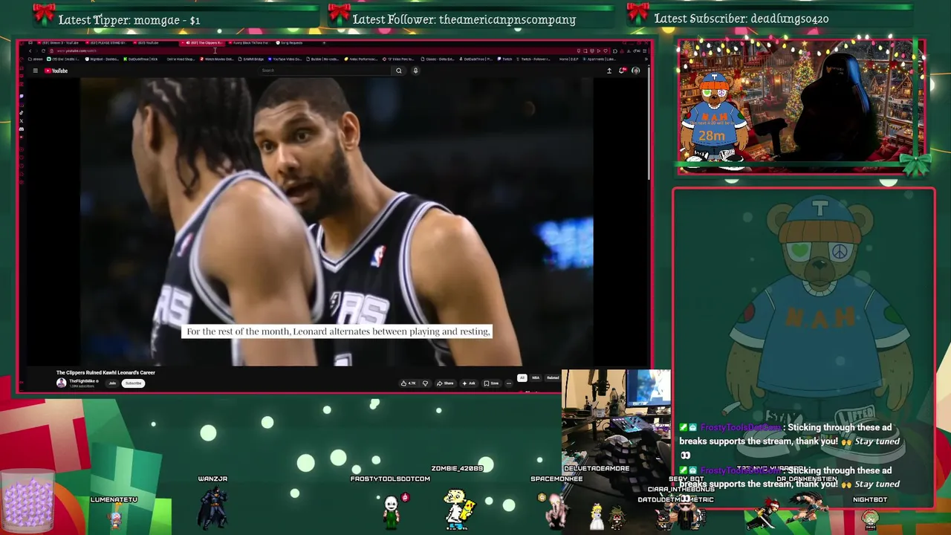The image size is (951, 535).
Task: Select the NBA filter chip
Action: [536, 377]
